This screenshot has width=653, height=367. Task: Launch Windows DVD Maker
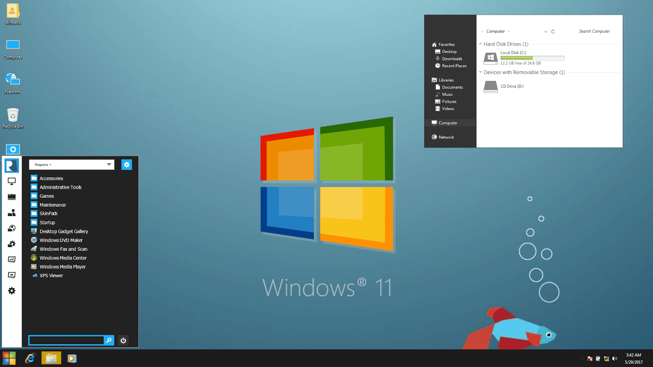point(57,240)
